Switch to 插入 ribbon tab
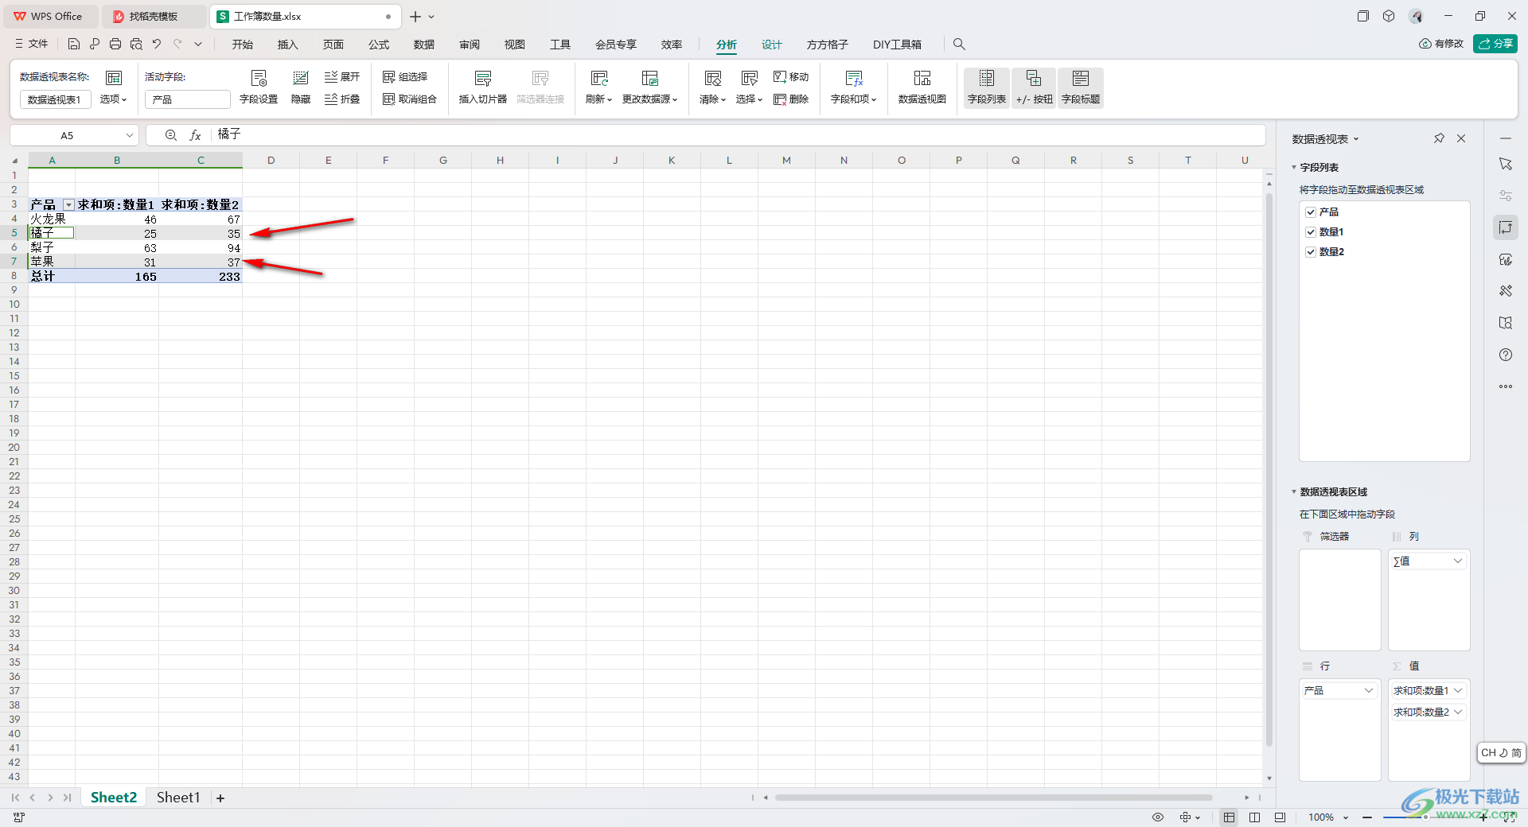This screenshot has width=1528, height=827. pos(287,45)
